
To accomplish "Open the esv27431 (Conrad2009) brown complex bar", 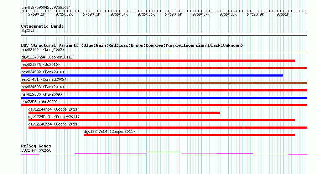I will pos(164,83).
